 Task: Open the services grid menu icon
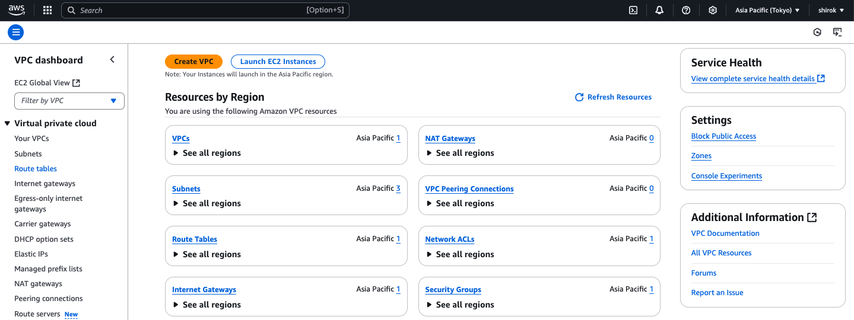[x=47, y=10]
